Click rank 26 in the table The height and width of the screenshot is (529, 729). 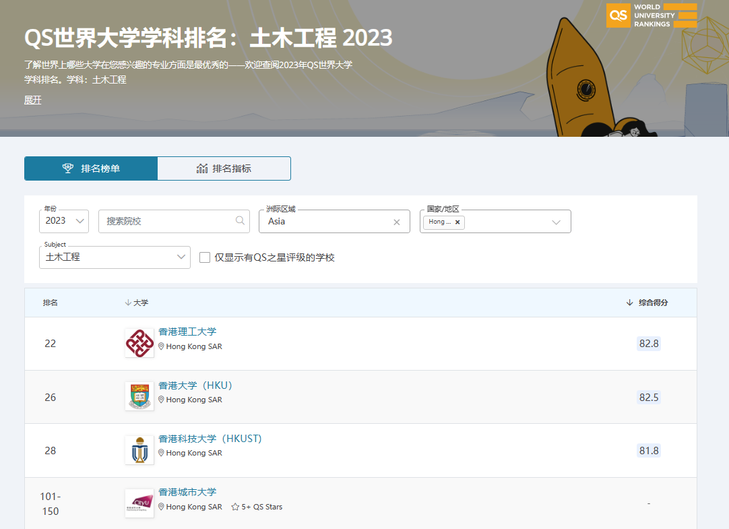pyautogui.click(x=51, y=398)
